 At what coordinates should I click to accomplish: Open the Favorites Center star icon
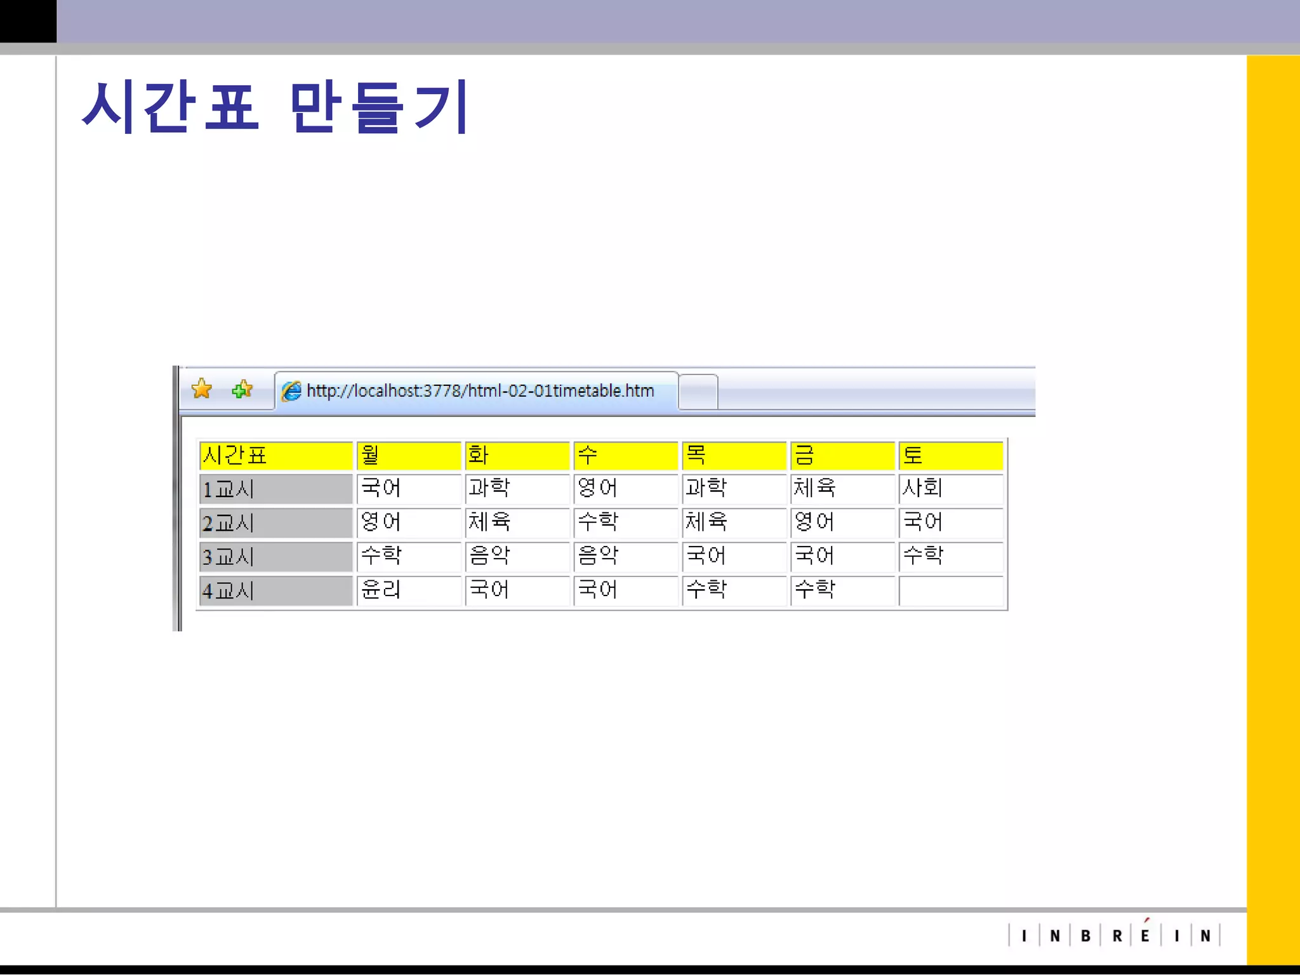201,388
